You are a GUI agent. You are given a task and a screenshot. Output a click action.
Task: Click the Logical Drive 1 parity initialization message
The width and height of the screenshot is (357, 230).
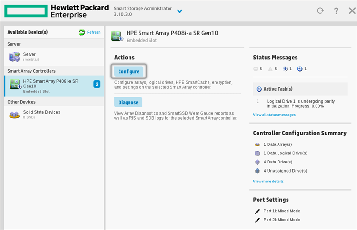coord(301,104)
